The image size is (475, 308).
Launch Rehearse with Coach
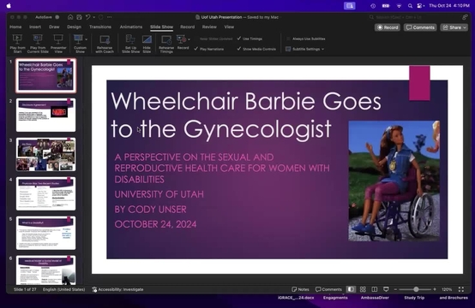105,44
